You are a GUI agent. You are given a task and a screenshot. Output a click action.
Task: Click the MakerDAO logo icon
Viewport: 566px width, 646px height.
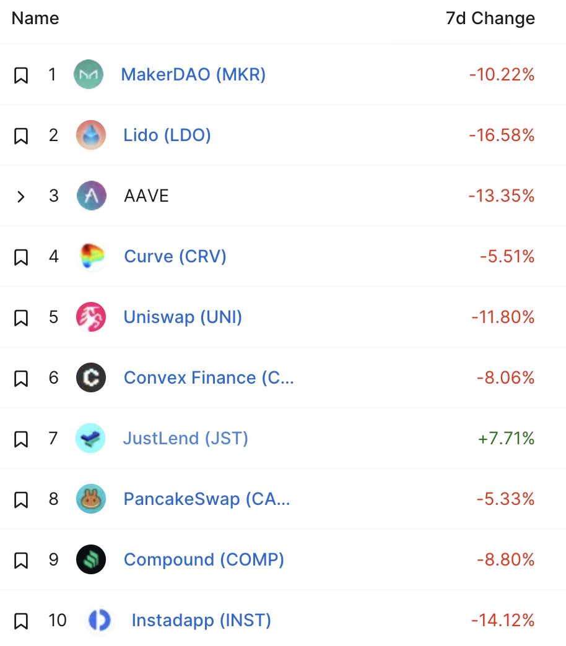tap(88, 75)
